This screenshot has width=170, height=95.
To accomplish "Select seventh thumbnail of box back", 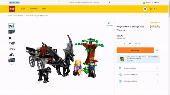I will pyautogui.click(x=12, y=60).
